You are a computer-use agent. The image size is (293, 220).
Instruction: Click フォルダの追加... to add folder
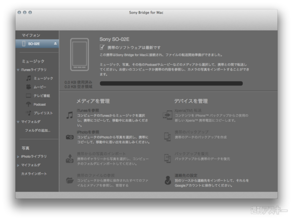(x=38, y=130)
